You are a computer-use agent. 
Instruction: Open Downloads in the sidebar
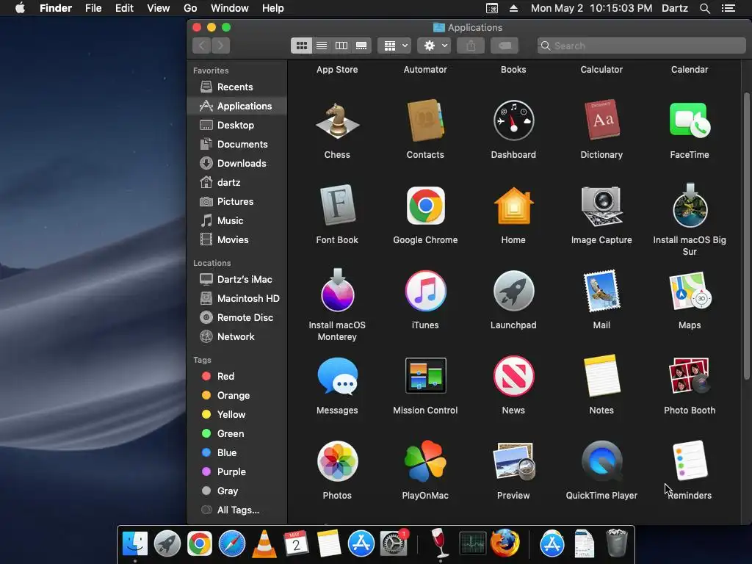[237, 163]
